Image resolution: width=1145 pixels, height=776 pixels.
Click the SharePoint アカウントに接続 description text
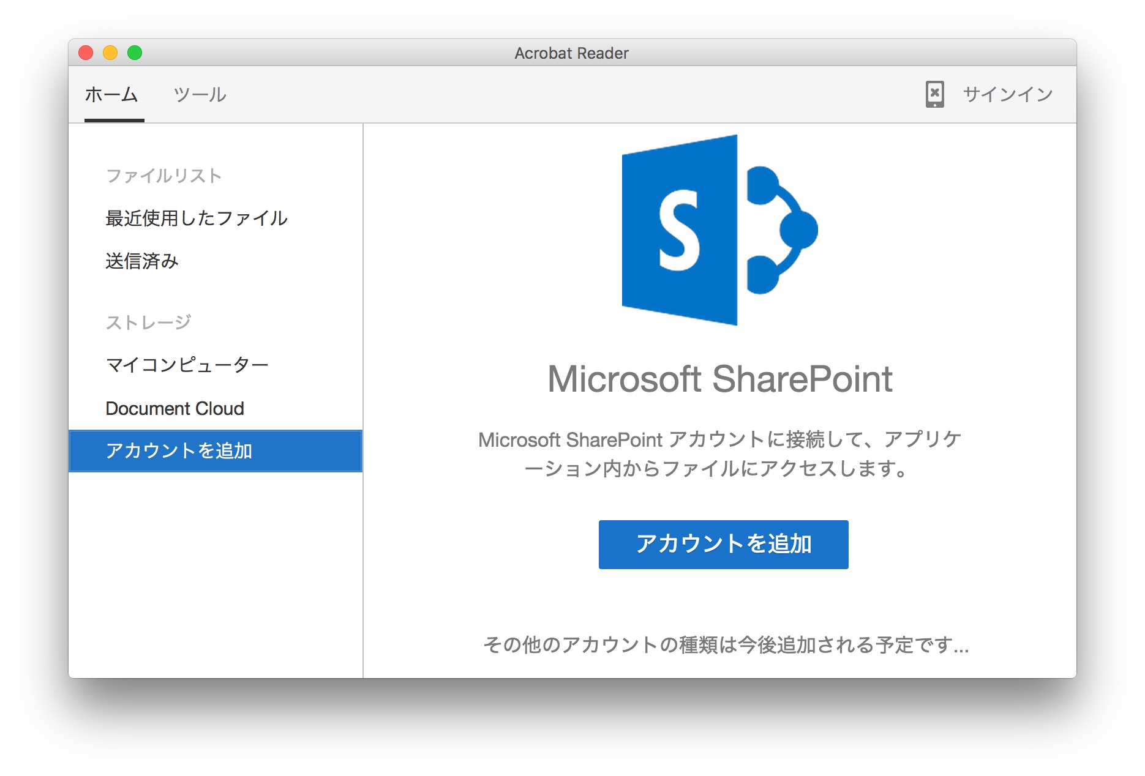(x=720, y=454)
